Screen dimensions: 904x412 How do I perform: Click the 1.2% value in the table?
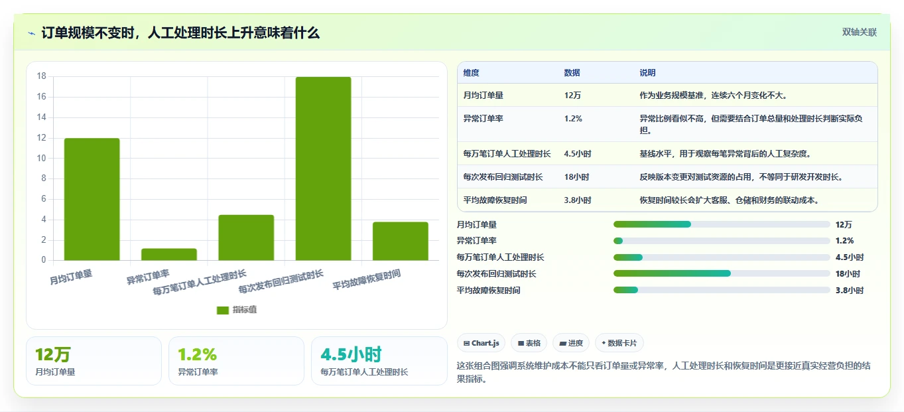574,119
